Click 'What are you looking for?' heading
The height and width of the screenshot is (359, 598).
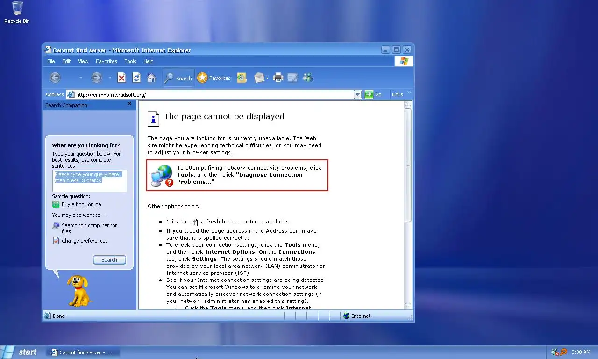pyautogui.click(x=86, y=145)
